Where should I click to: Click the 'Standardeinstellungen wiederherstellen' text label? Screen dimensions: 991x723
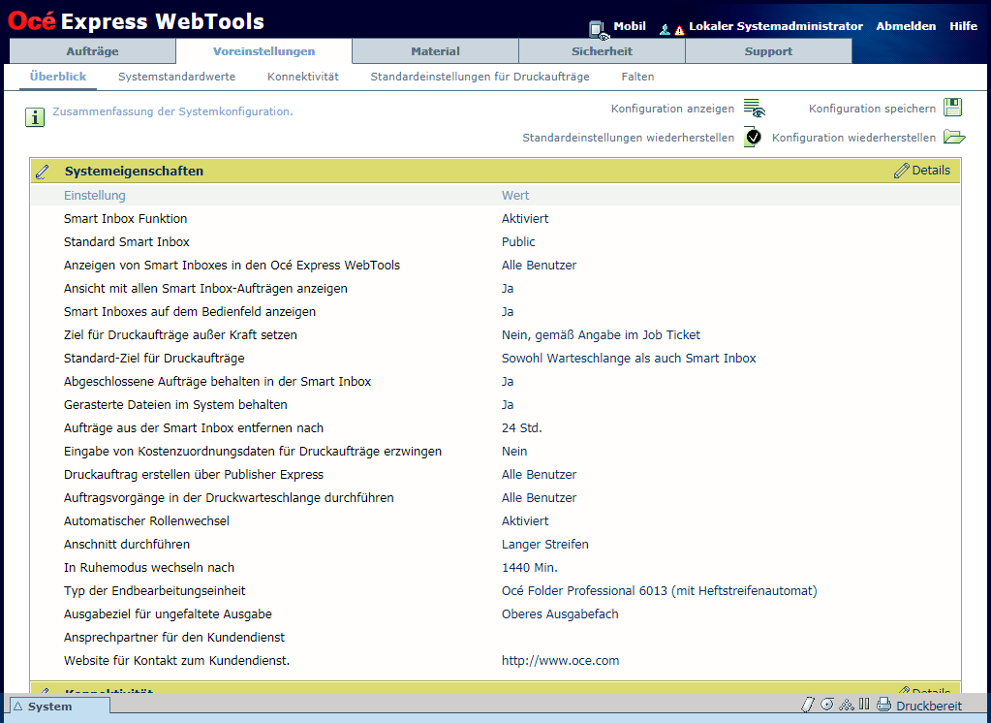pyautogui.click(x=629, y=138)
